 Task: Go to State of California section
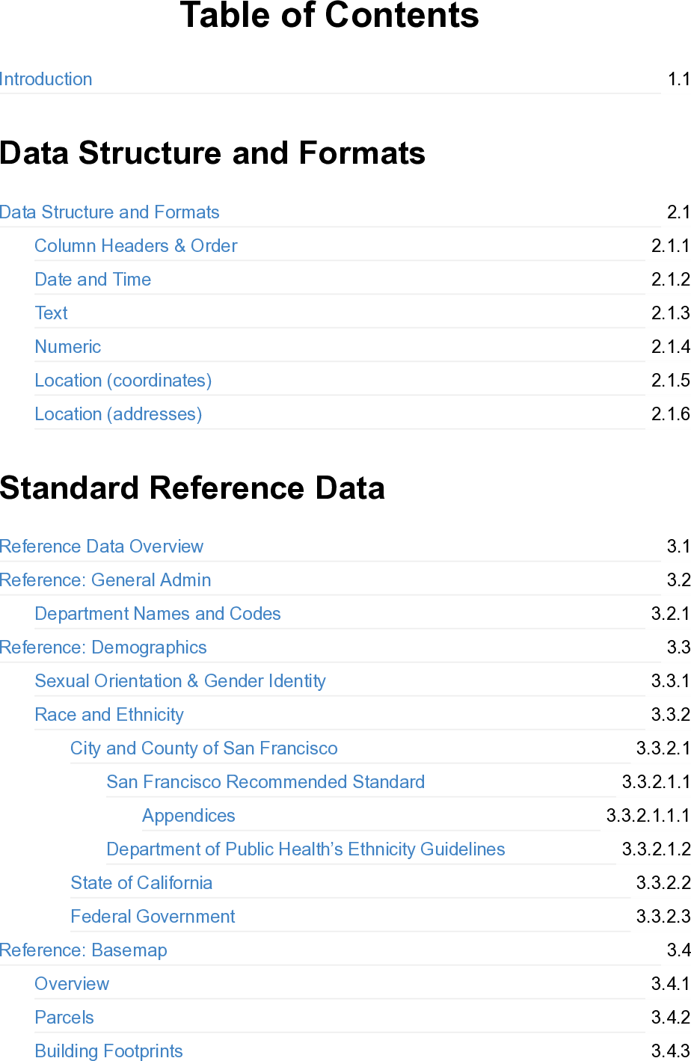141,883
